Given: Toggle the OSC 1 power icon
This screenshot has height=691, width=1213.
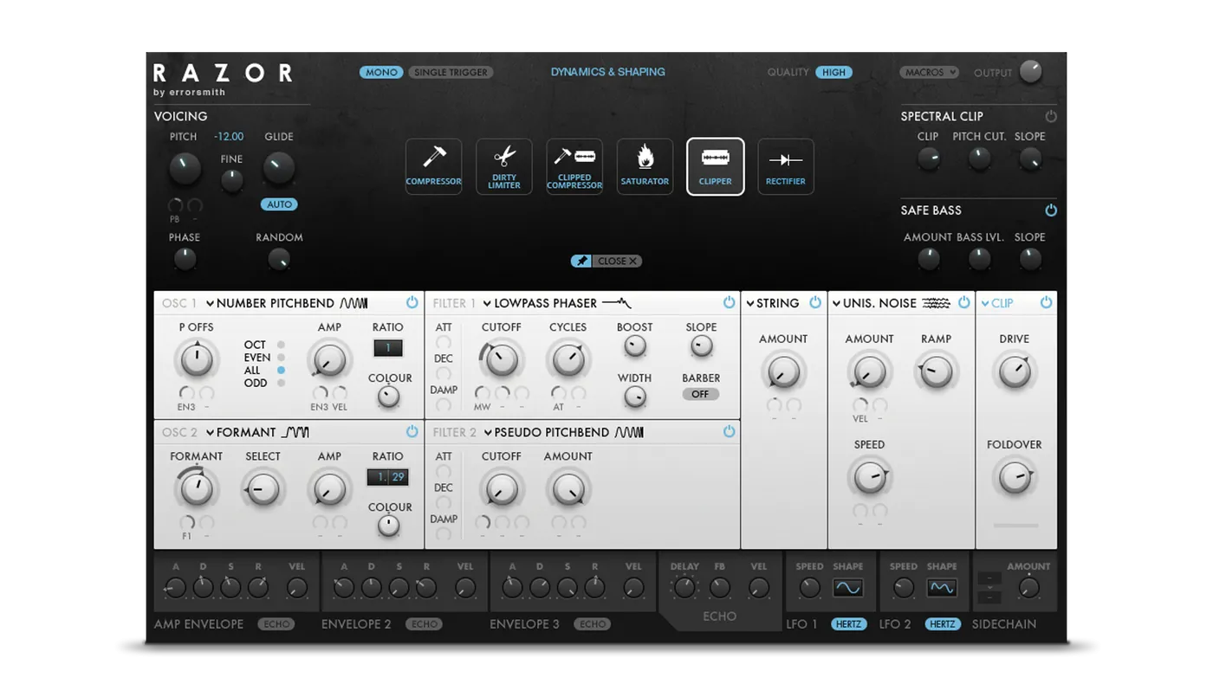Looking at the screenshot, I should [412, 303].
